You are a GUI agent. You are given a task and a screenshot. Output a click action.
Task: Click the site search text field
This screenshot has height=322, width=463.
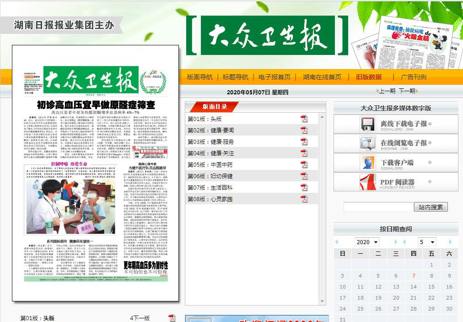pos(378,207)
